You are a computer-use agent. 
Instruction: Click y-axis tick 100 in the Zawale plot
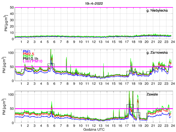[x=10, y=95]
